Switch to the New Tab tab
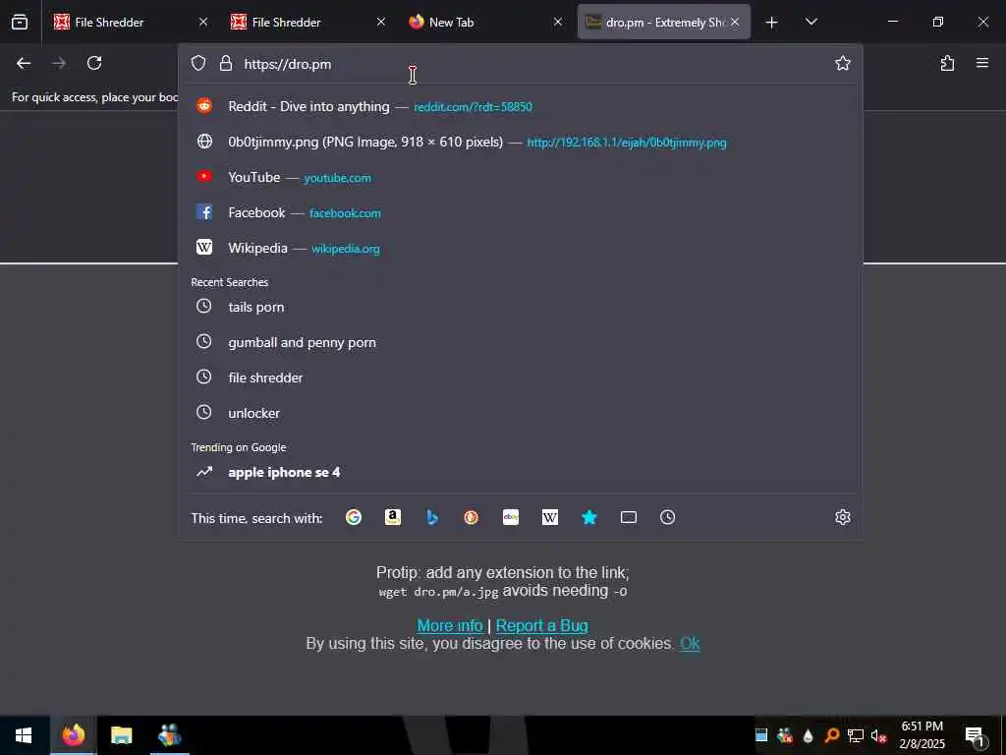This screenshot has height=755, width=1006. click(485, 23)
